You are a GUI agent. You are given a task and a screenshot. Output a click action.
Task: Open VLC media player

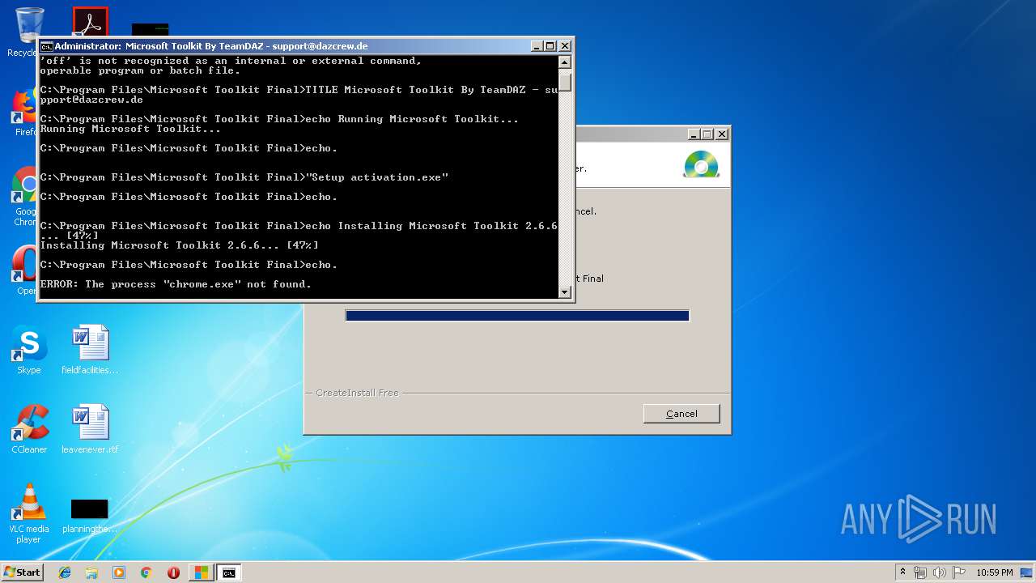pos(29,502)
